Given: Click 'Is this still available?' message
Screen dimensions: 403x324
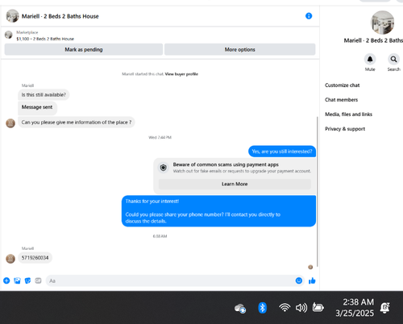Looking at the screenshot, I should 44,95.
